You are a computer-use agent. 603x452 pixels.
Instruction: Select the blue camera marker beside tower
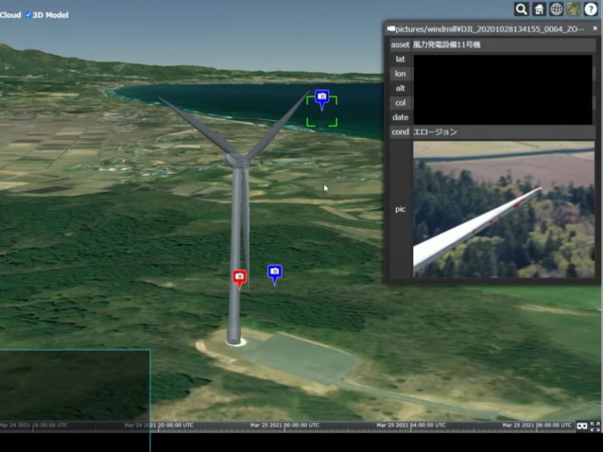(x=275, y=273)
